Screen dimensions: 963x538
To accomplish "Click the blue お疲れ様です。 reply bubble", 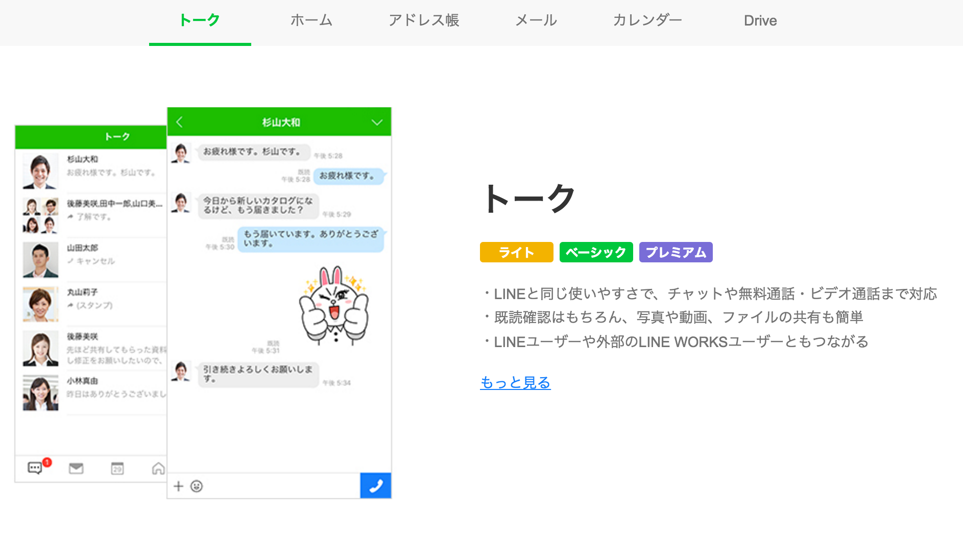I will coord(349,176).
